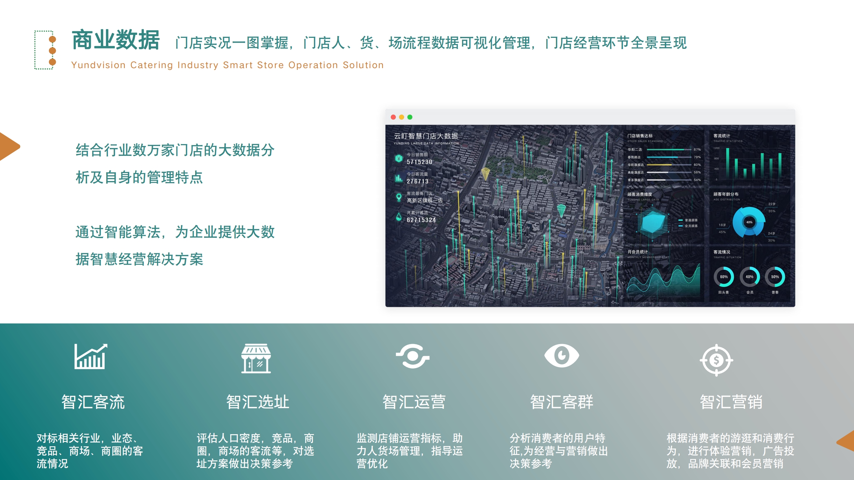Screen dimensions: 854x480
Task: Click the 顾客消费维度 radar hexagon chart
Action: (x=653, y=223)
